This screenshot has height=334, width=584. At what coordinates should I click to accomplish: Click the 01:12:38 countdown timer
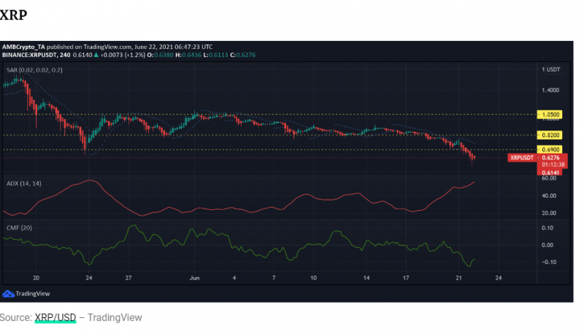(553, 164)
